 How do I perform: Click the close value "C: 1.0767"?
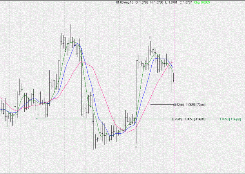(x=186, y=2)
